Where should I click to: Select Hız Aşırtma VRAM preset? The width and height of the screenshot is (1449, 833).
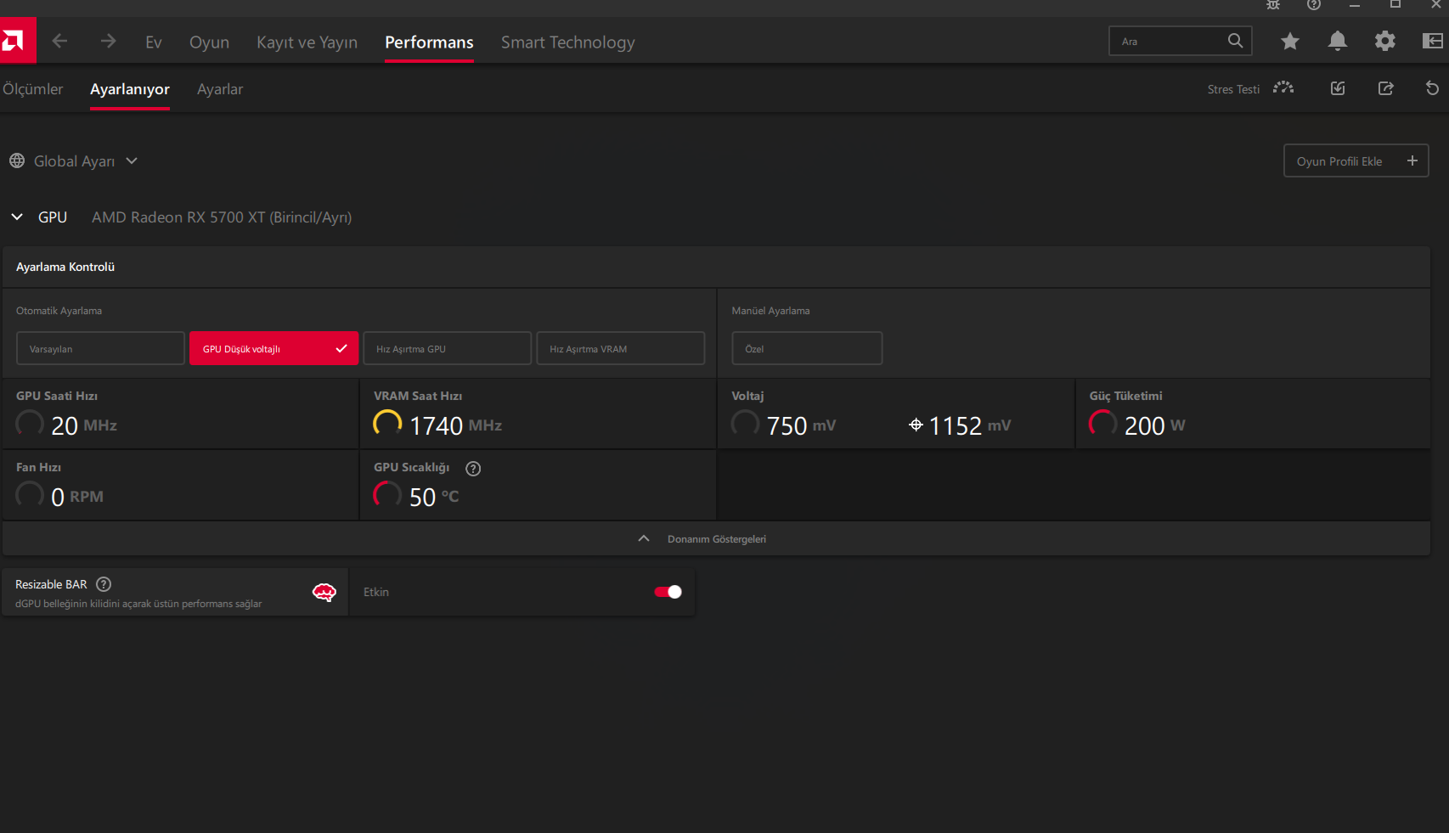(620, 348)
